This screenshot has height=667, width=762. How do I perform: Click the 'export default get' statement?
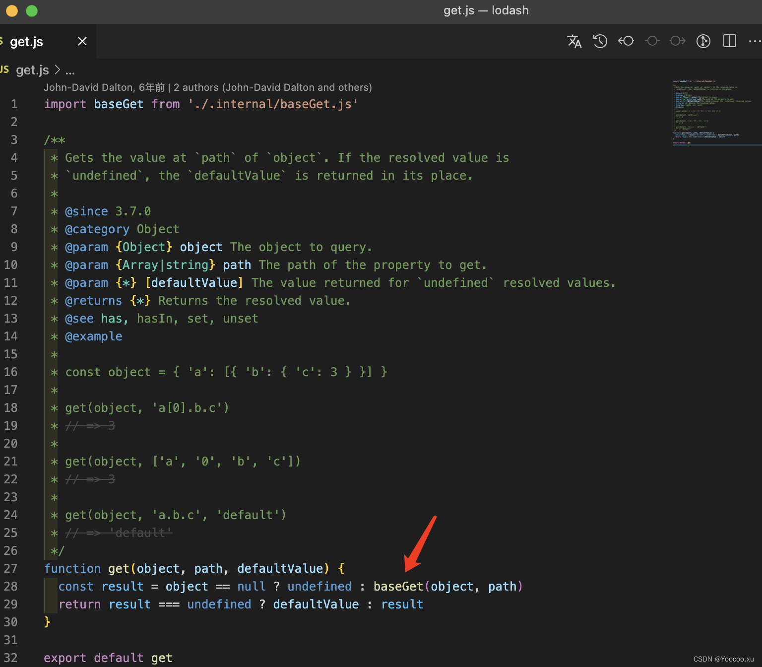tap(108, 658)
